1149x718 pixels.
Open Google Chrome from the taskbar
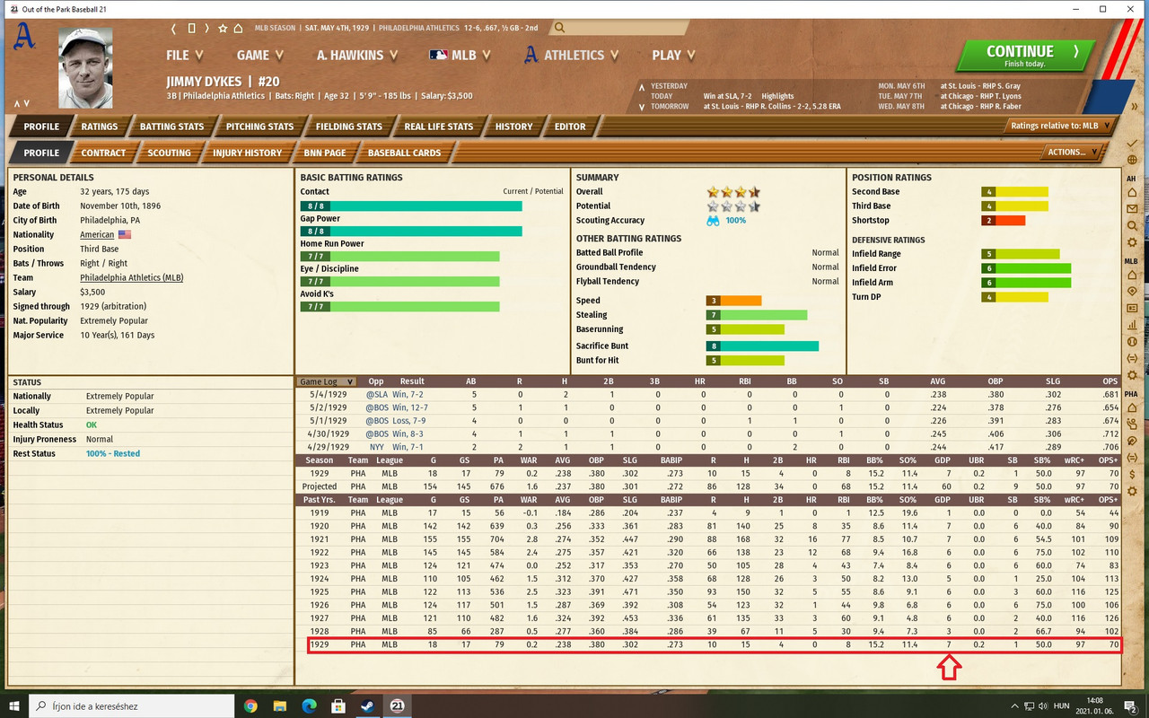250,706
